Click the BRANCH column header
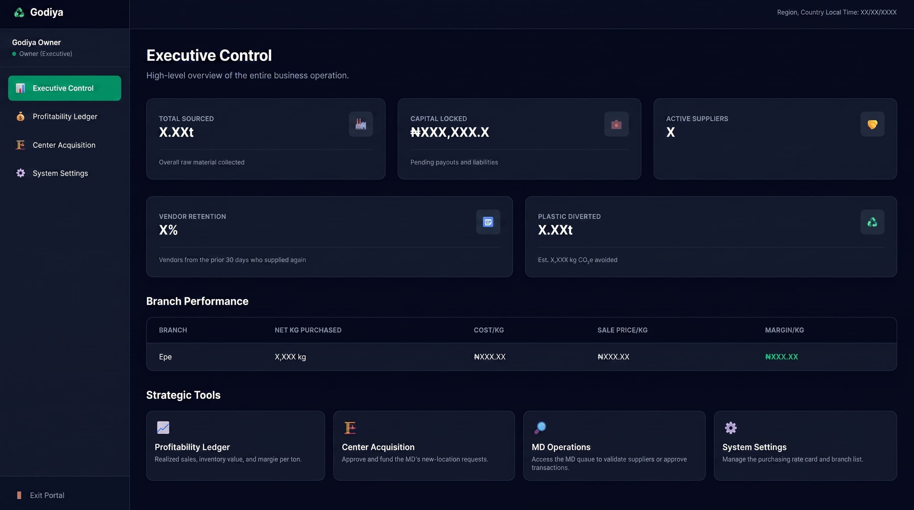The height and width of the screenshot is (510, 914). 173,330
